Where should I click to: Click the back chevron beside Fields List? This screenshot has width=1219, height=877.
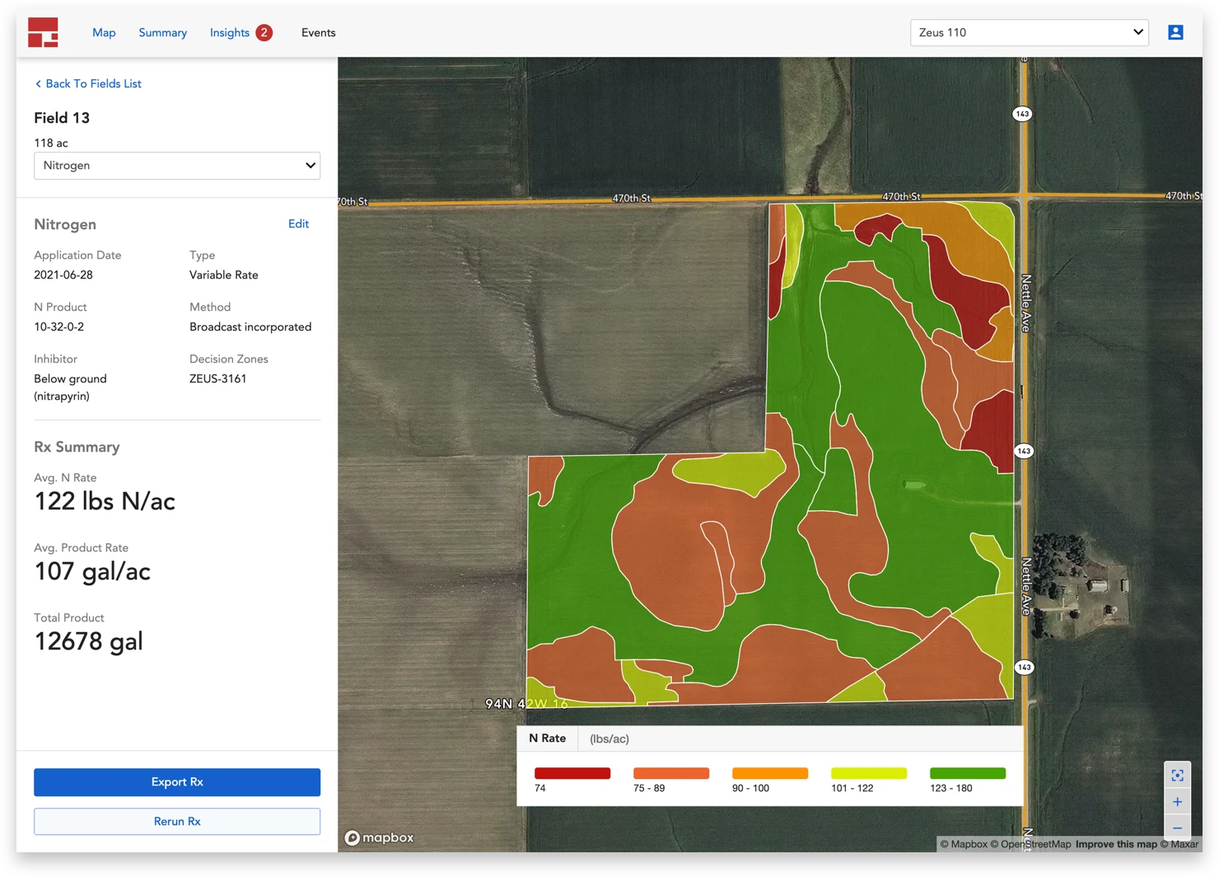[38, 84]
